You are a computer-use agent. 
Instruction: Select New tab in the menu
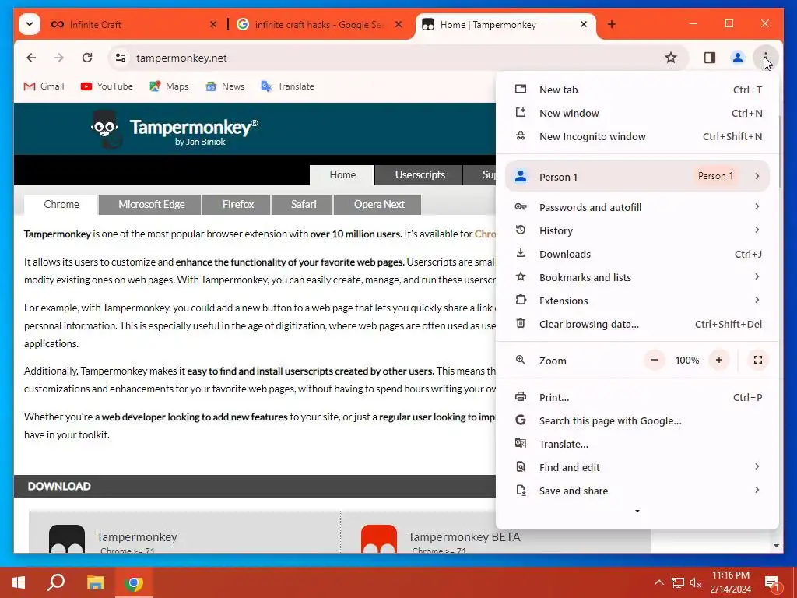(x=637, y=90)
